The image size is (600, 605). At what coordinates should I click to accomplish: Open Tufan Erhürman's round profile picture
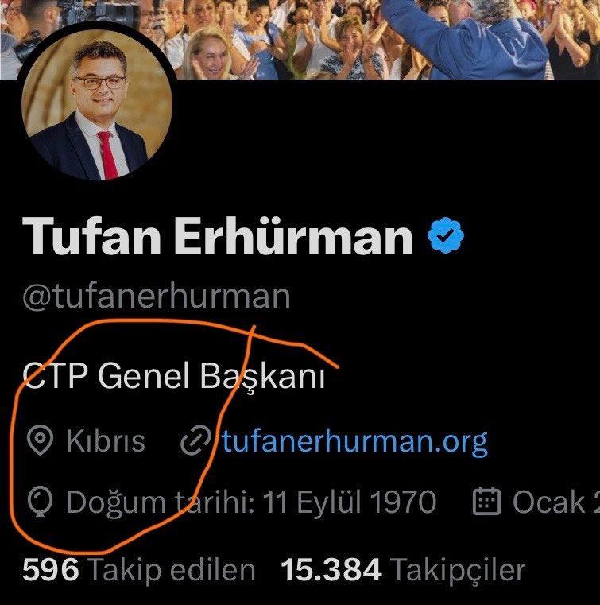97,105
